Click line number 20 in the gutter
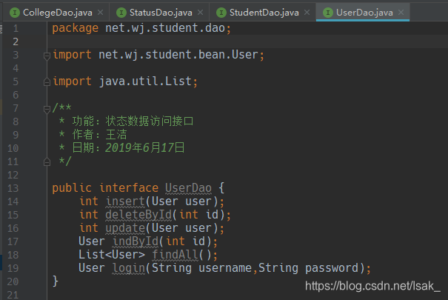This screenshot has width=448, height=300. pyautogui.click(x=13, y=281)
